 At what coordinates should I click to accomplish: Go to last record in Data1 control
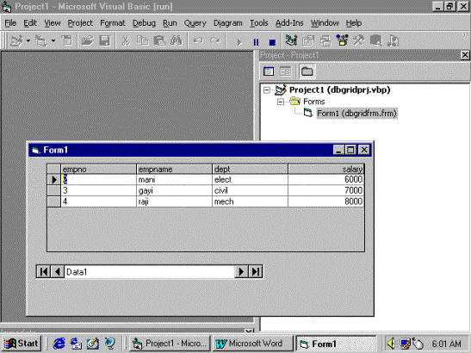(x=256, y=272)
